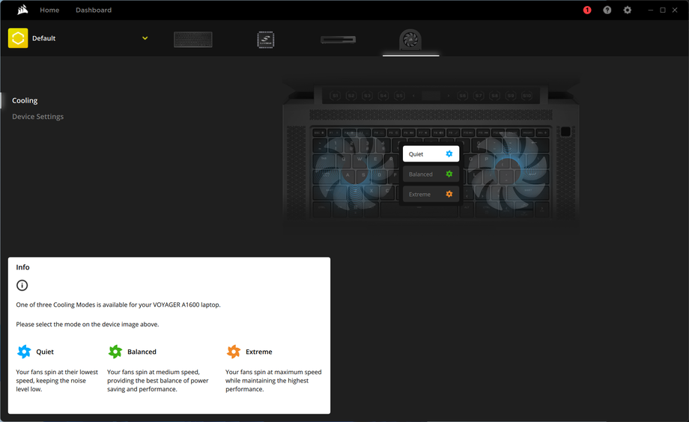The width and height of the screenshot is (689, 422).
Task: Select the cooling fan device icon
Action: pos(410,39)
